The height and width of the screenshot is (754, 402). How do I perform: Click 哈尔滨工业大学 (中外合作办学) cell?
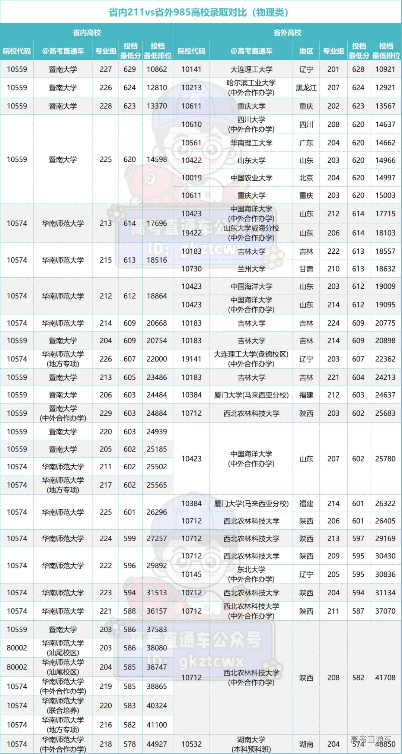[251, 88]
